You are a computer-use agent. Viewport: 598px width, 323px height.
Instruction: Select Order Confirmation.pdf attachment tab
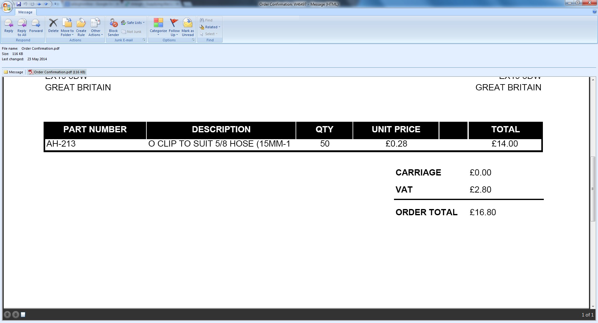57,72
